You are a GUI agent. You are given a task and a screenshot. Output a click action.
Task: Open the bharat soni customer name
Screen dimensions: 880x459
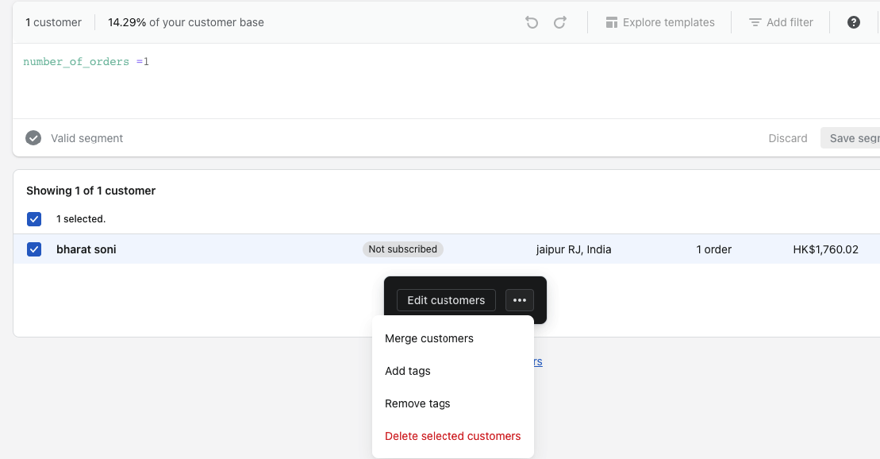[x=86, y=249]
